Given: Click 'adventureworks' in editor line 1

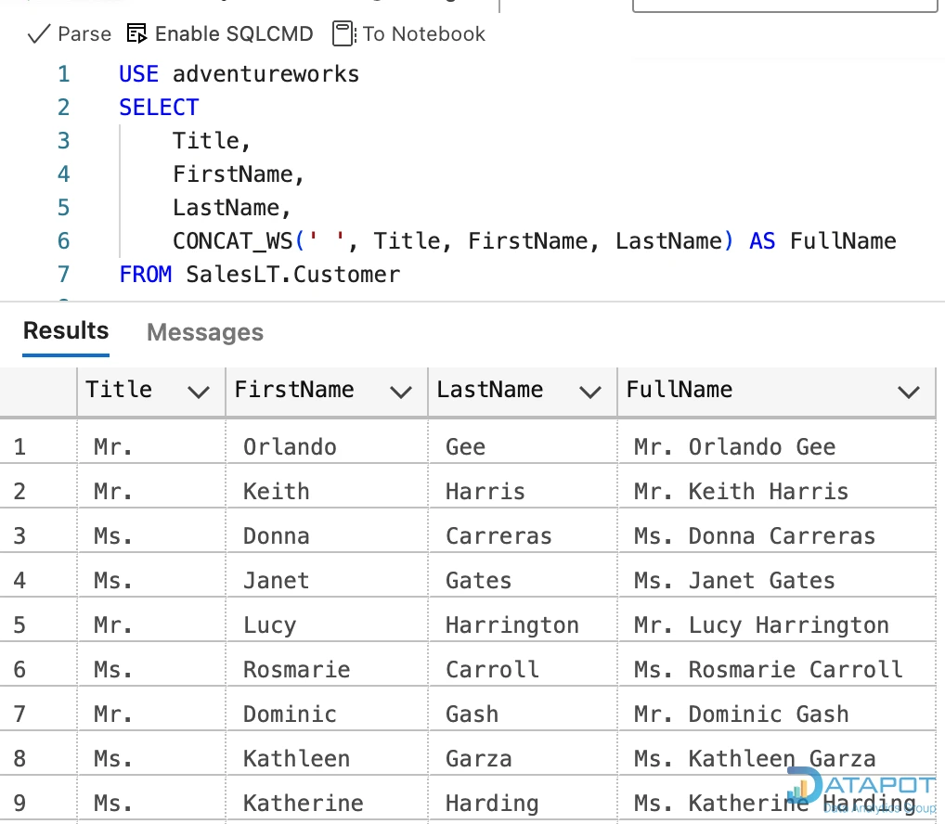Looking at the screenshot, I should pyautogui.click(x=265, y=74).
